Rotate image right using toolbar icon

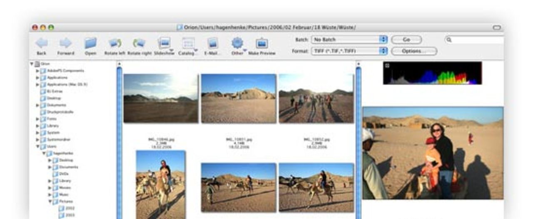coord(139,43)
